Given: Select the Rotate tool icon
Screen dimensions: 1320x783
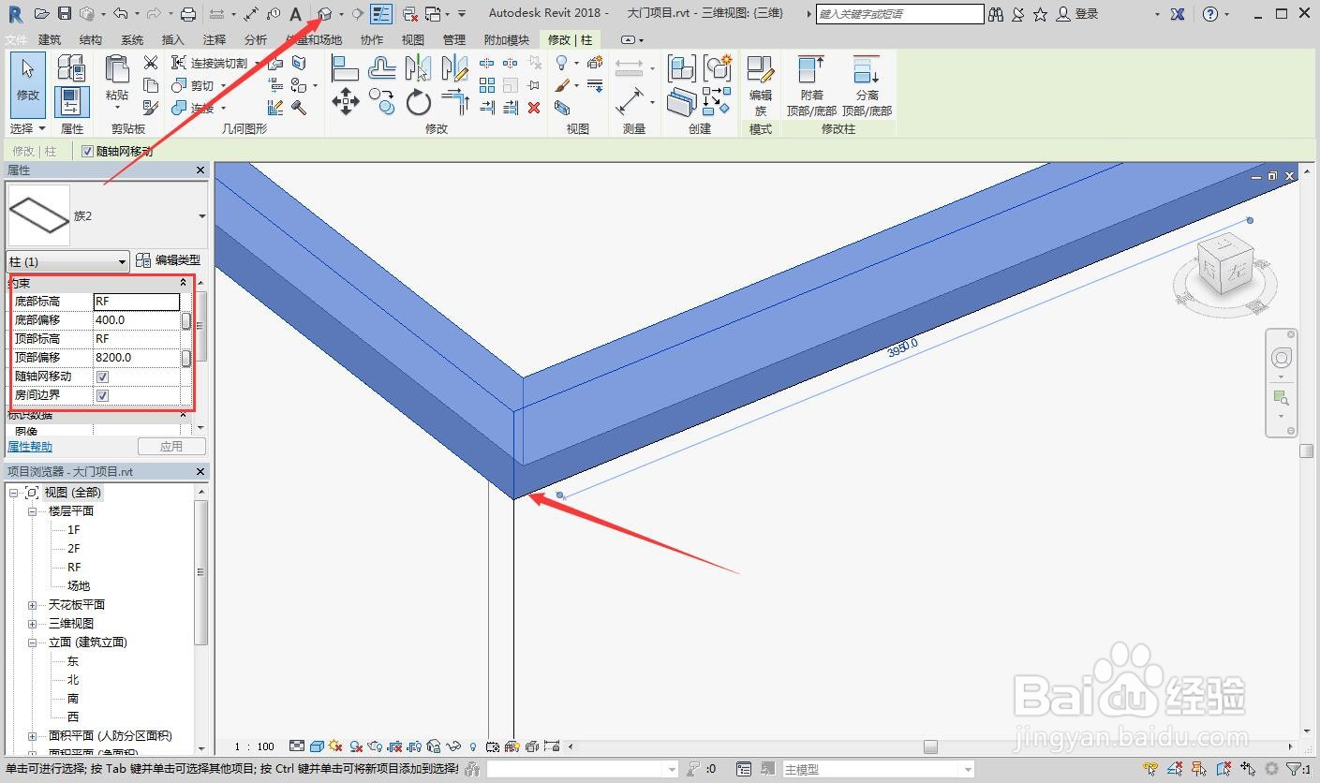Looking at the screenshot, I should pos(418,101).
